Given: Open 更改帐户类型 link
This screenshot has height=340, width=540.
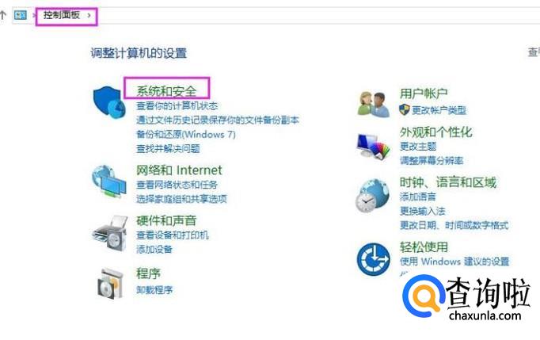Looking at the screenshot, I should point(439,110).
